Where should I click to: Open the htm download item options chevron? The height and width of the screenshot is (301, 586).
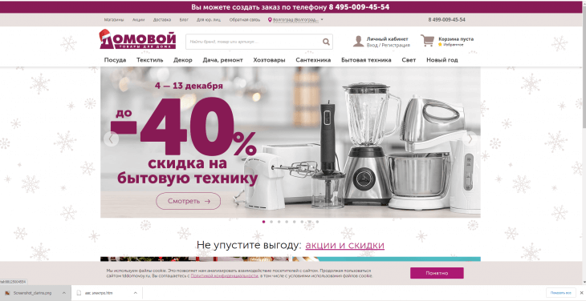136,293
